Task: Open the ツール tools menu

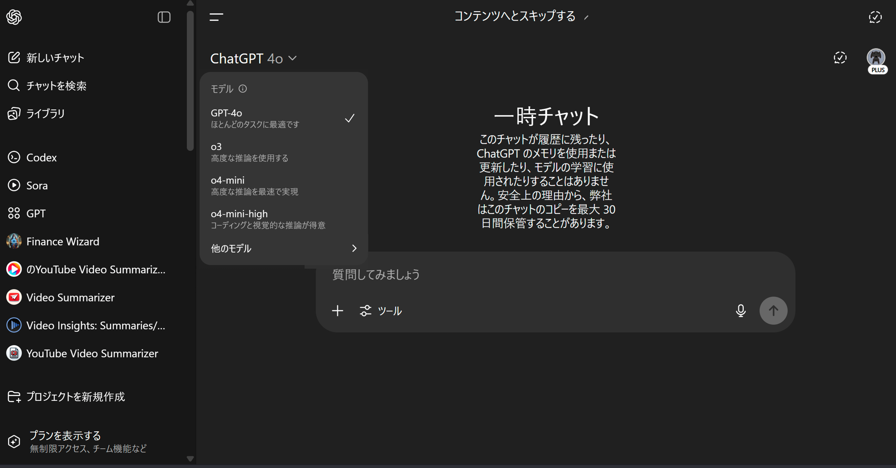Action: tap(381, 310)
